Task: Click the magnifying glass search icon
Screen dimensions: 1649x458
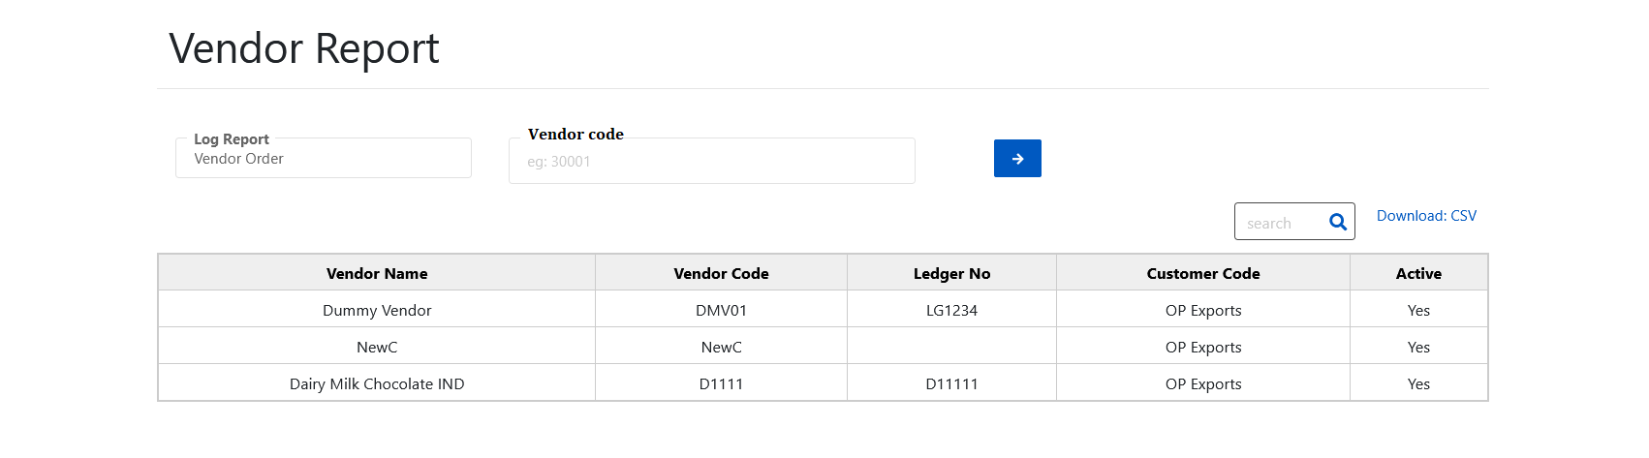Action: tap(1338, 223)
